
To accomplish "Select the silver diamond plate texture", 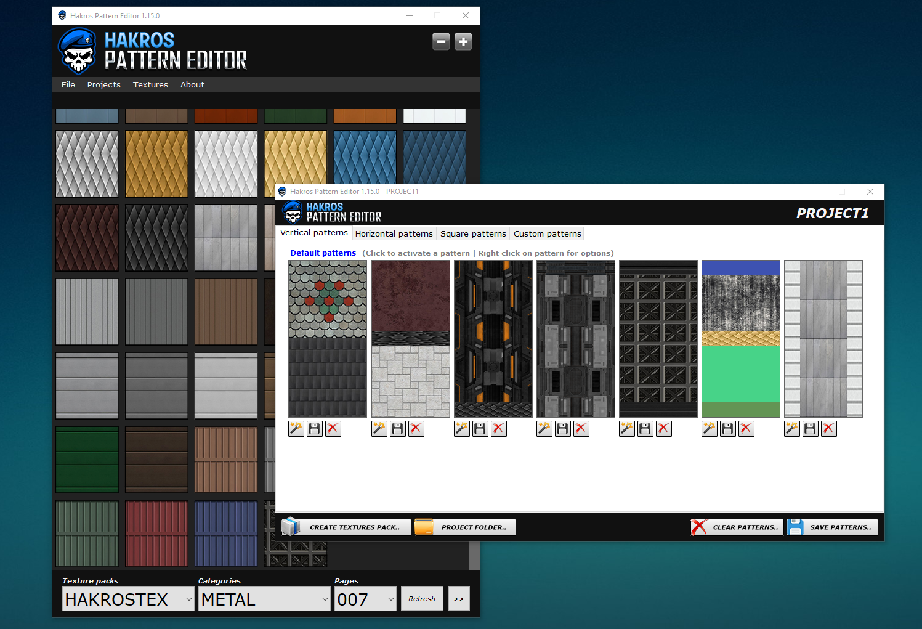I will click(x=87, y=164).
